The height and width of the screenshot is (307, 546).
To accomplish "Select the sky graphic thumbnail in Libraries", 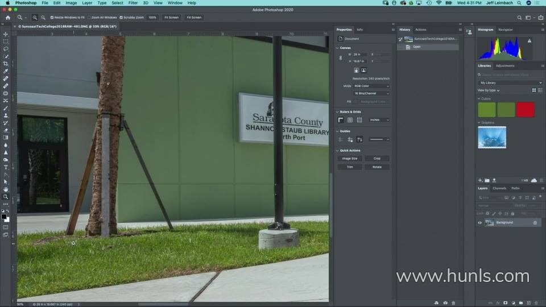I will click(x=491, y=137).
